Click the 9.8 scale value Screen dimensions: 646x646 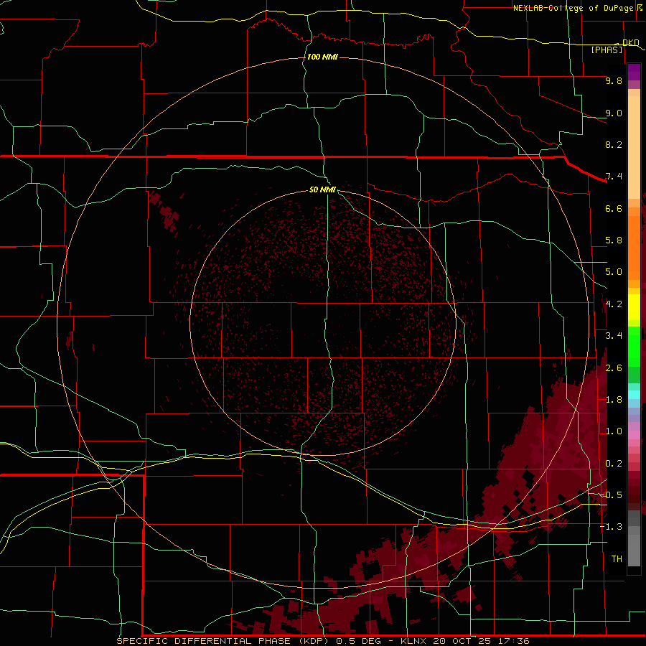[x=614, y=80]
